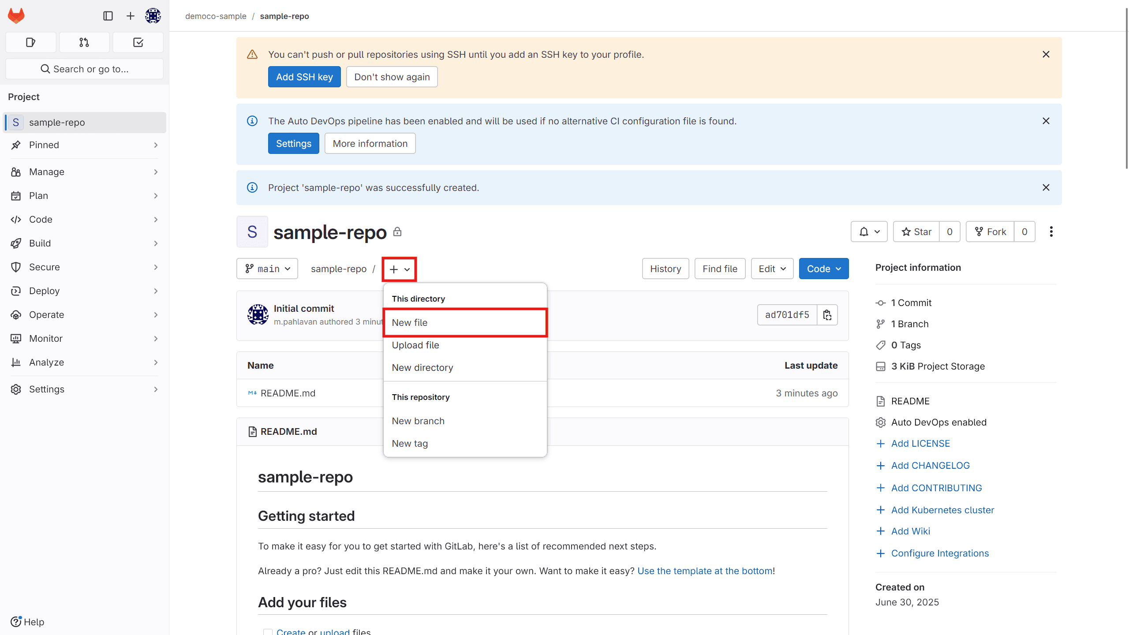Open the project actions kebab menu

[x=1051, y=232]
